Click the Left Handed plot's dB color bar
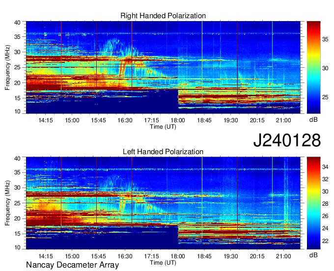This screenshot has width=334, height=271. point(313,203)
